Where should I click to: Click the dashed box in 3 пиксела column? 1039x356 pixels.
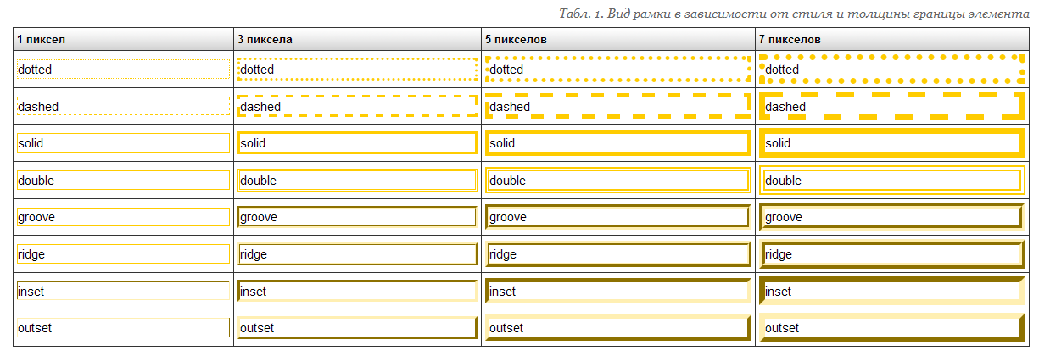(x=357, y=107)
